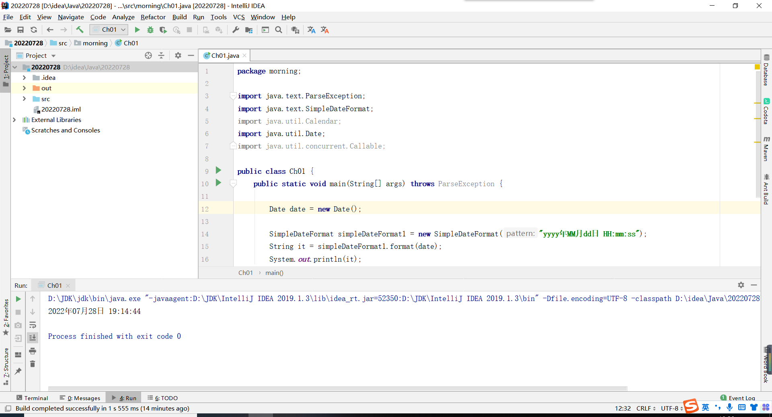The width and height of the screenshot is (772, 417).
Task: Clear console output with trash icon
Action: 33,364
